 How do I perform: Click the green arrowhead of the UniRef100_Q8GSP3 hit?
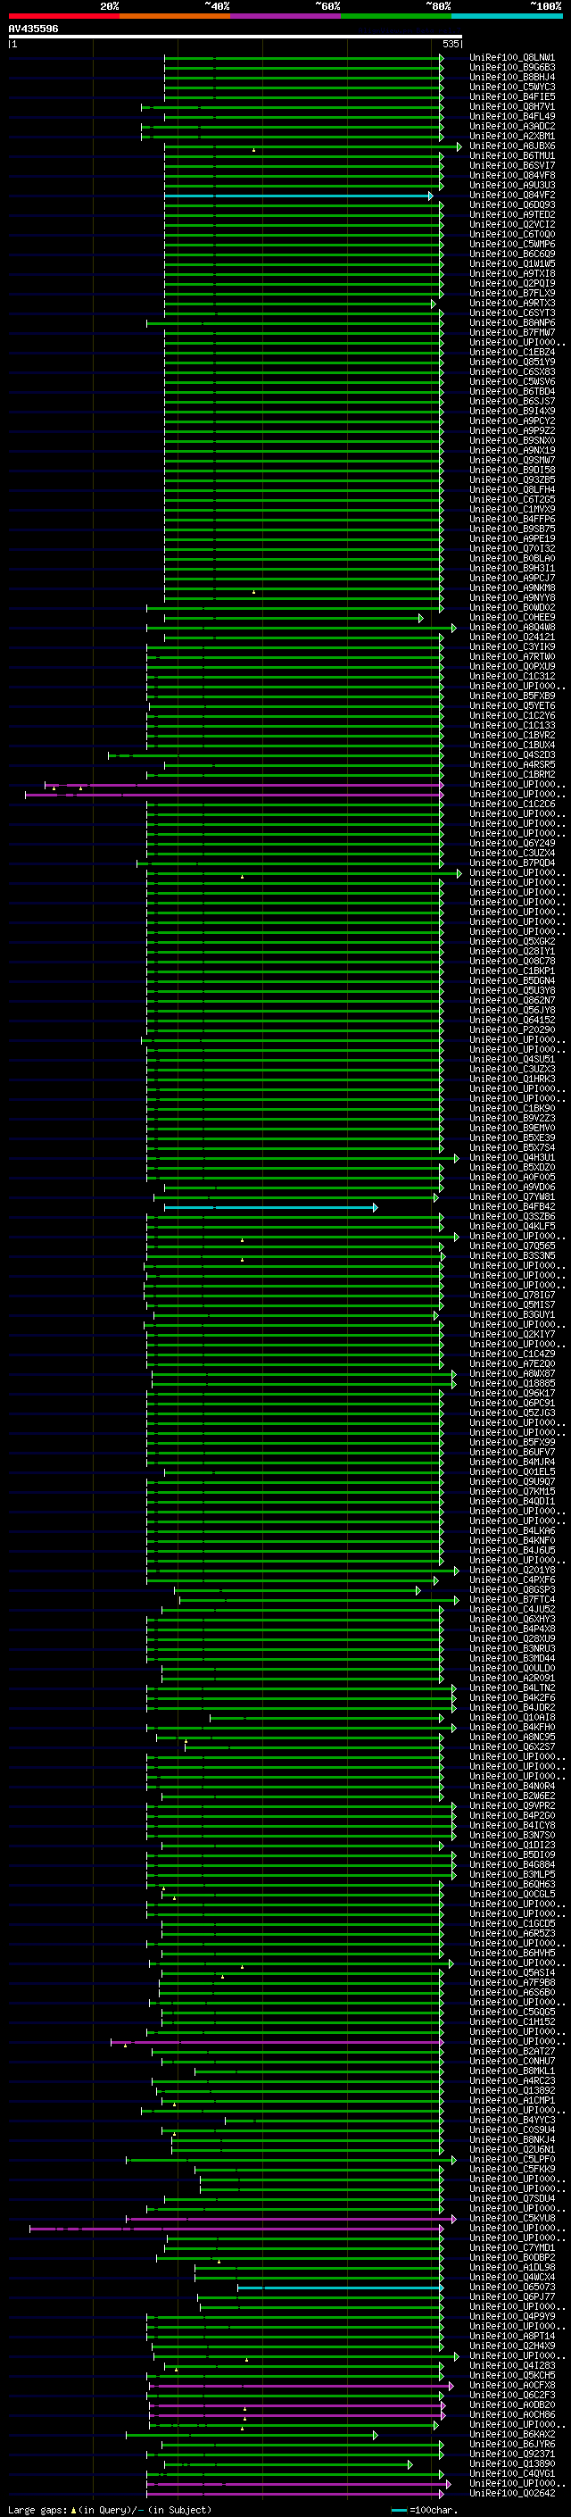pos(418,1591)
